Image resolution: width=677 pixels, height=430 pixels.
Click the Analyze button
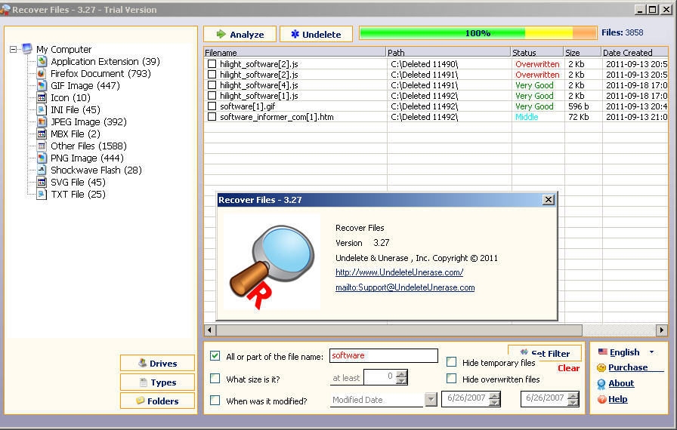click(x=240, y=34)
